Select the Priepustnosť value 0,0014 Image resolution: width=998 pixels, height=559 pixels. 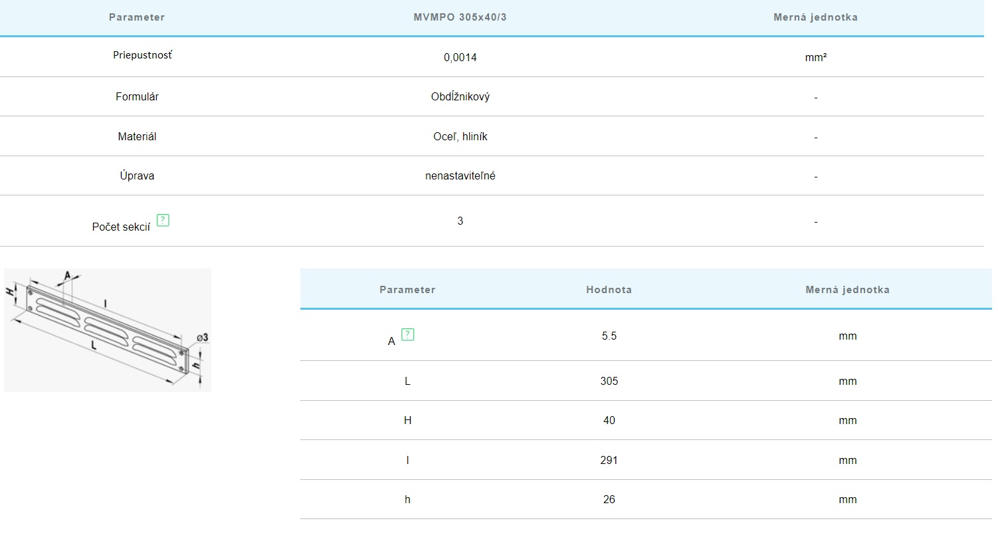click(x=460, y=58)
